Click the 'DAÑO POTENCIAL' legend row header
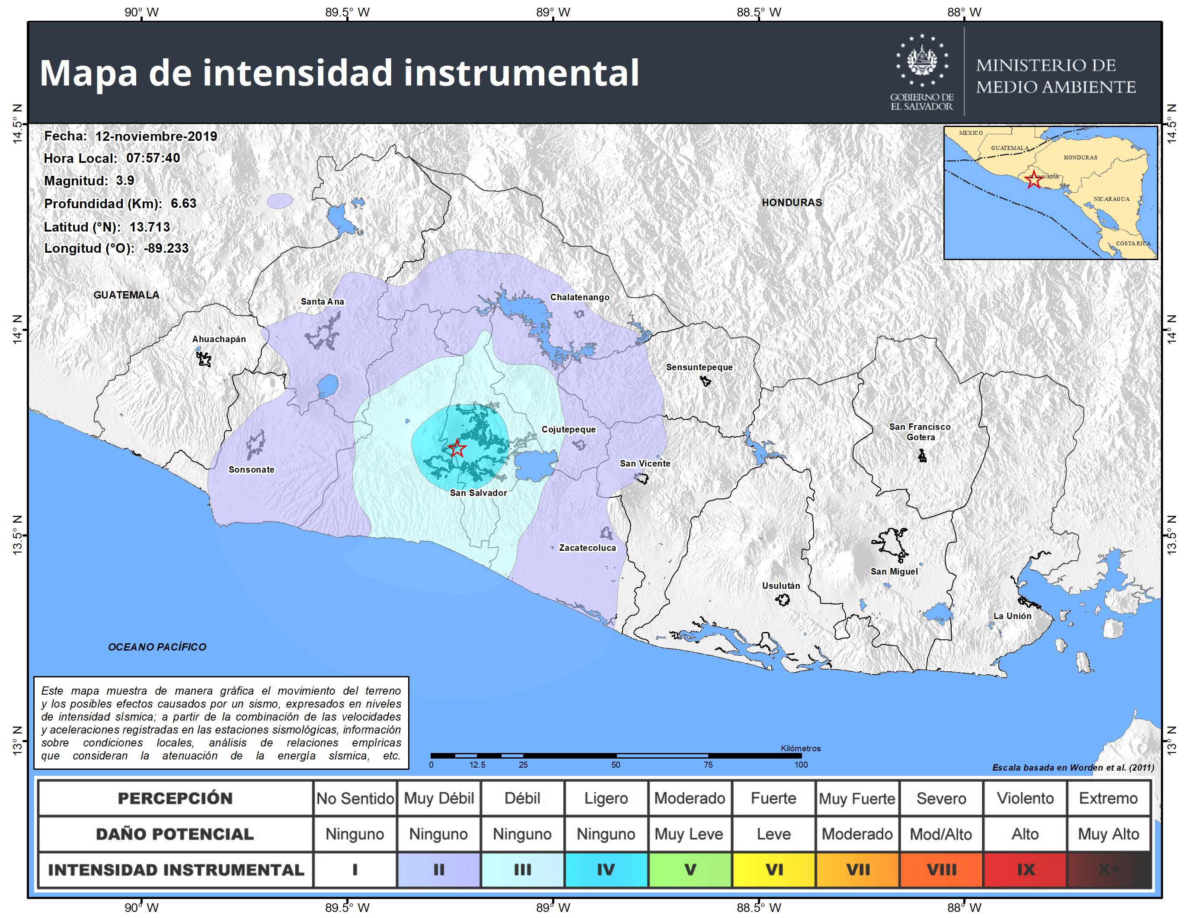This screenshot has width=1189, height=918. pos(175,834)
